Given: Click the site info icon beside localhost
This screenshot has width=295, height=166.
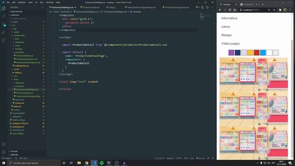Looking at the screenshot, I should point(241,10).
